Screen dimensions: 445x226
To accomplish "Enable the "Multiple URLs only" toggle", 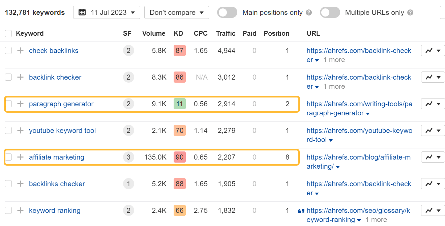I will coord(330,12).
